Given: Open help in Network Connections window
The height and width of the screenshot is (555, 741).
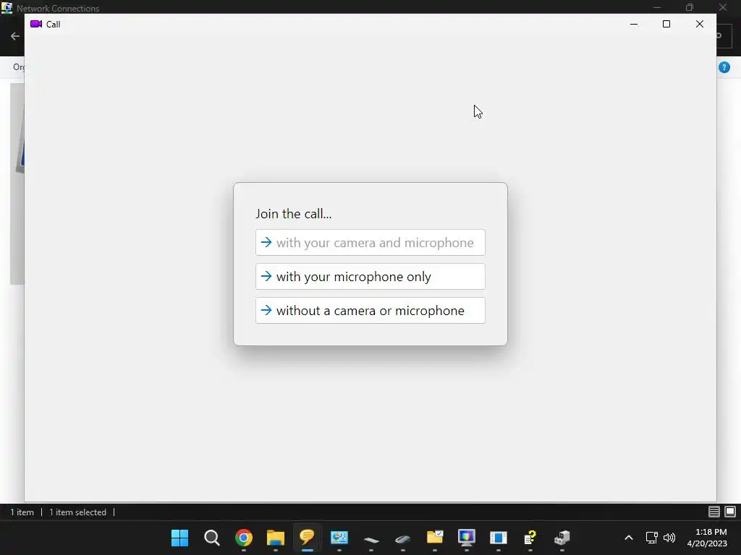Looking at the screenshot, I should (x=724, y=67).
